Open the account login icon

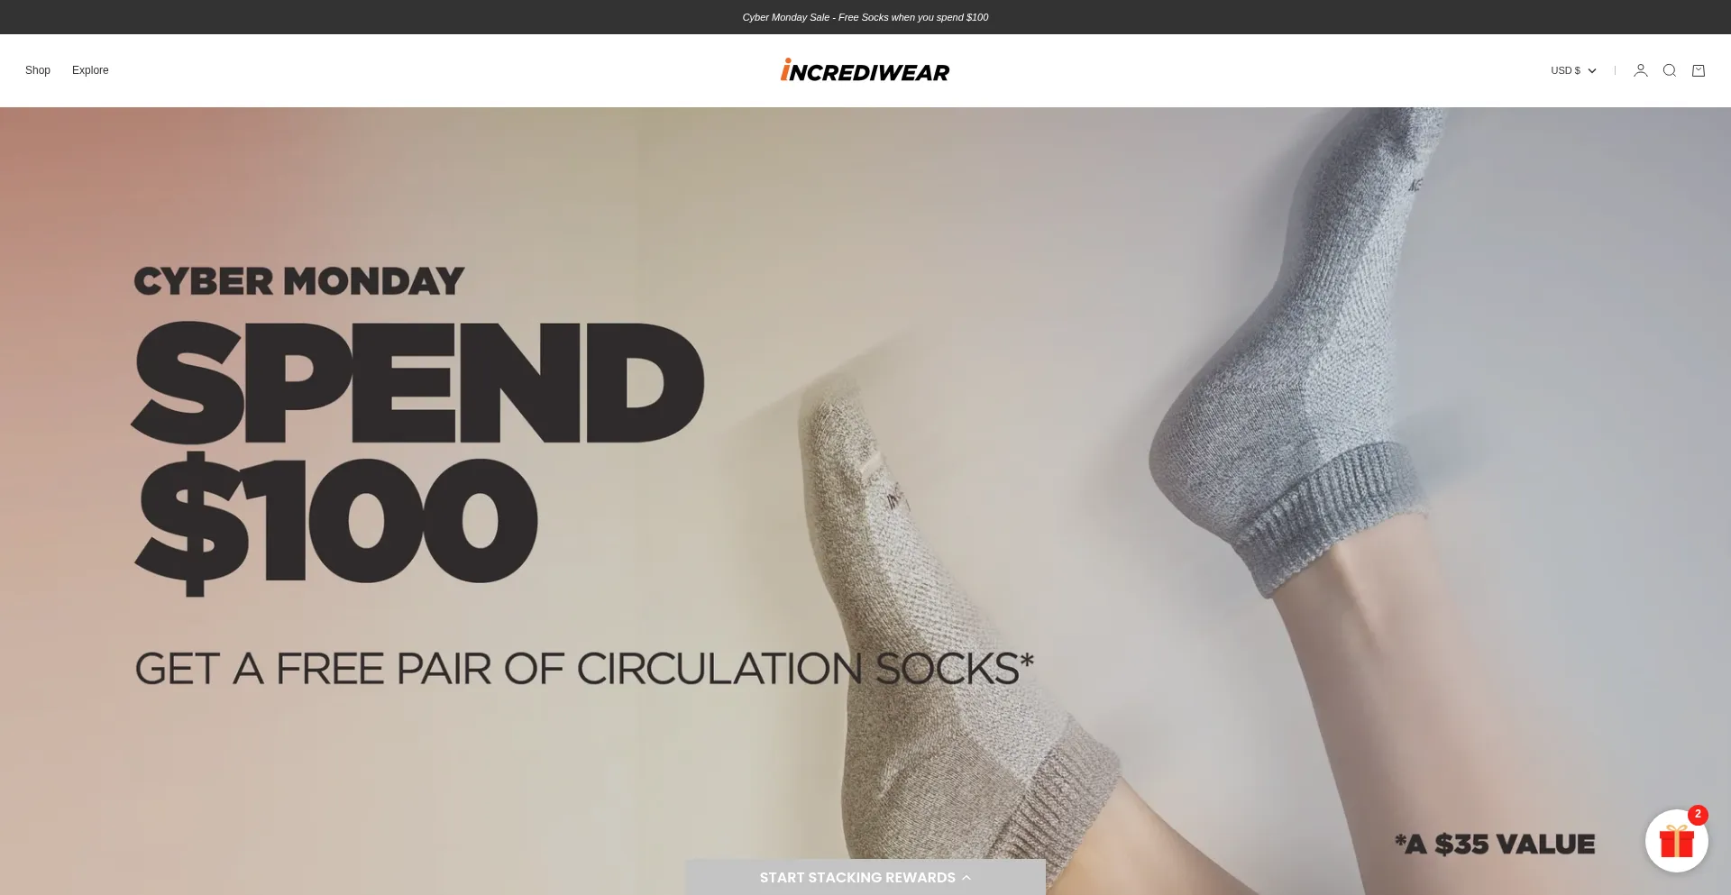(x=1641, y=70)
